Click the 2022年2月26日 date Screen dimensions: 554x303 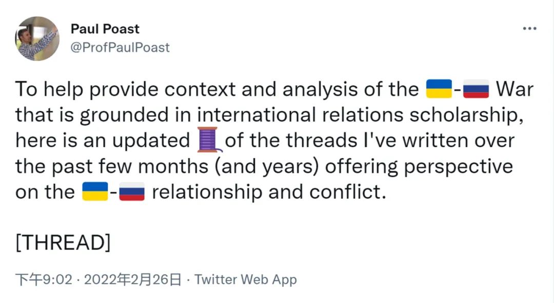pos(132,279)
